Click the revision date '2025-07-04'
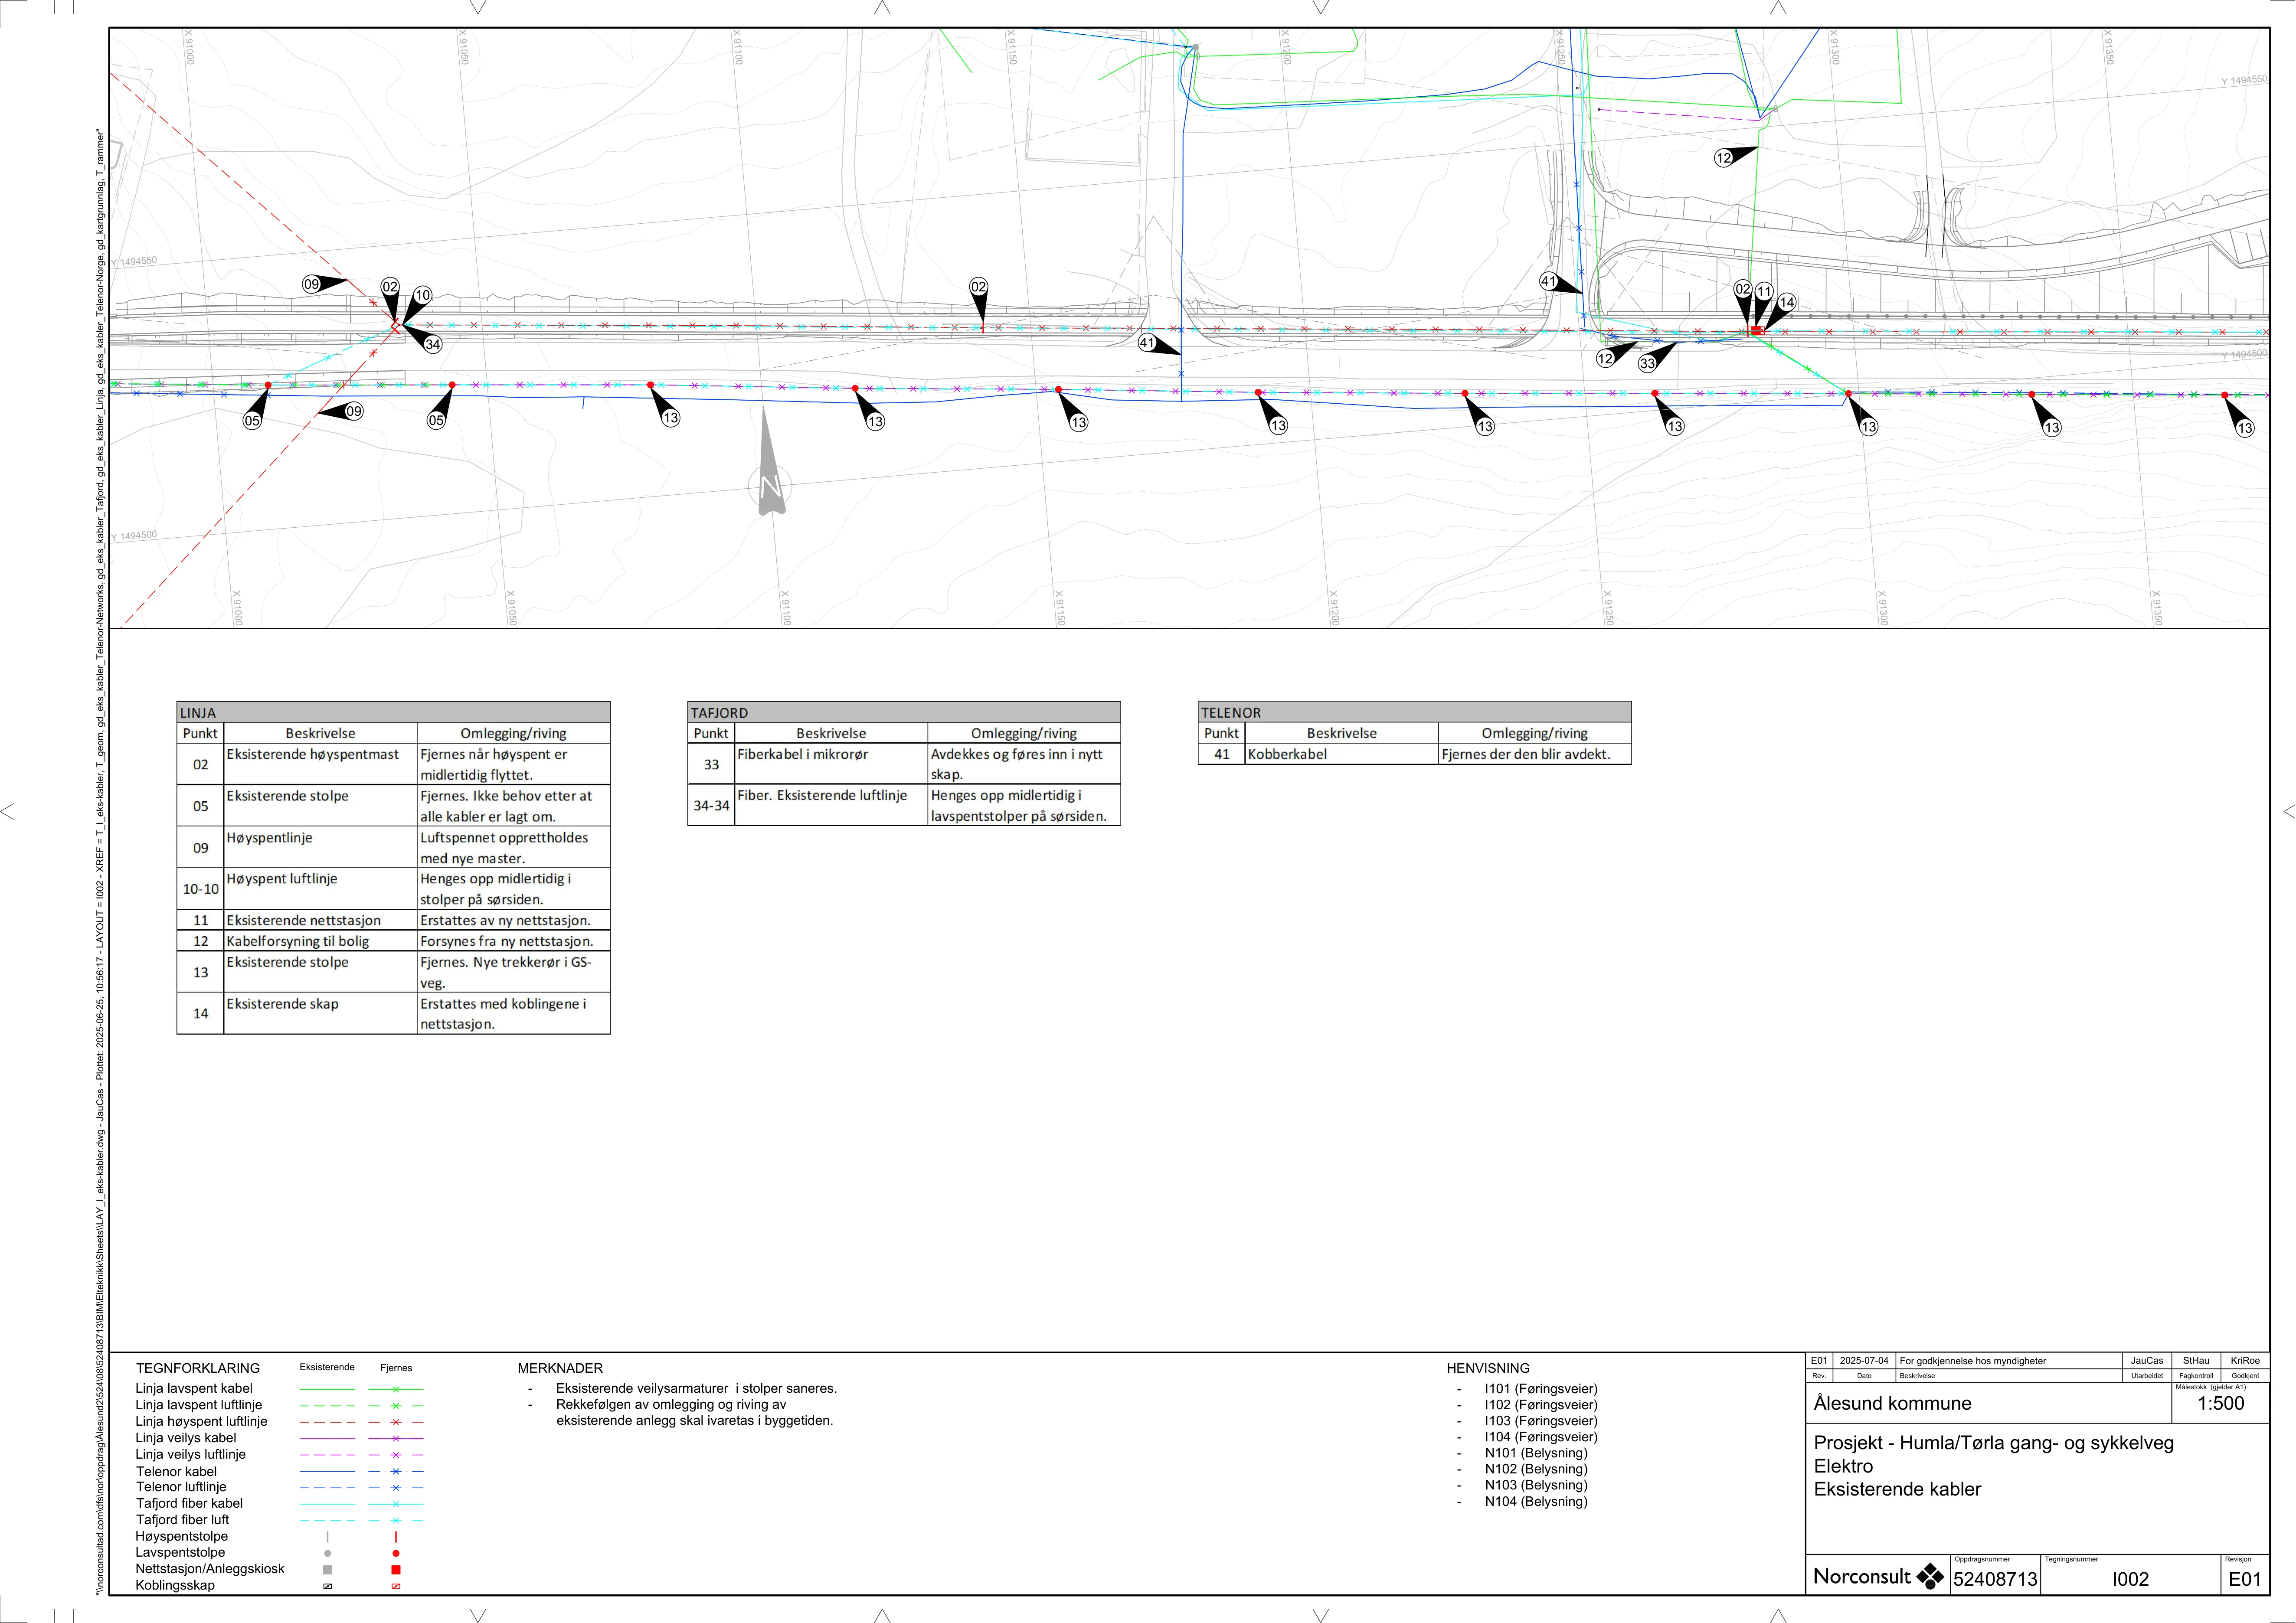Screen dimensions: 2296x1623 click(1864, 1361)
